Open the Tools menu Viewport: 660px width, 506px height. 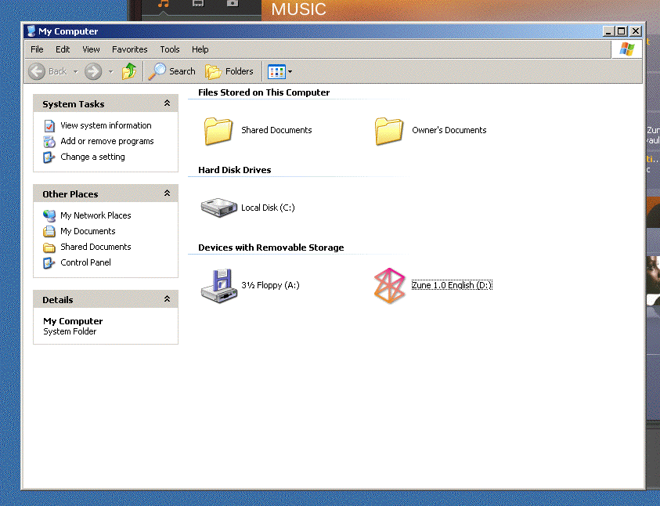click(170, 49)
